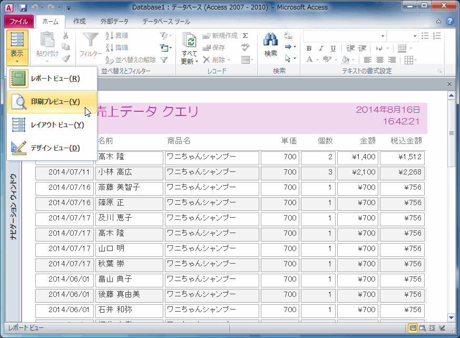Click the Report View status bar icon
Image resolution: width=460 pixels, height=338 pixels.
point(413,328)
